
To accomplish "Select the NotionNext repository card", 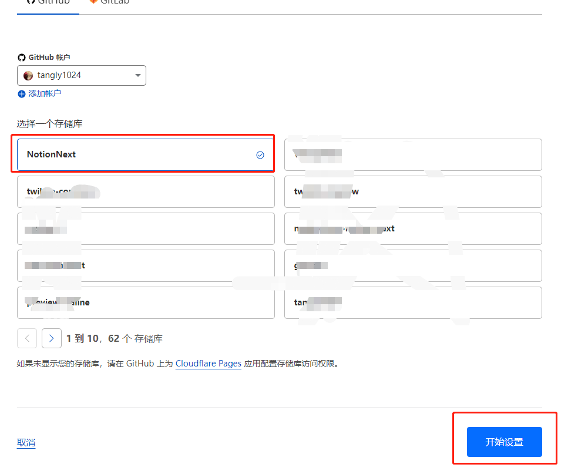I will tap(146, 155).
